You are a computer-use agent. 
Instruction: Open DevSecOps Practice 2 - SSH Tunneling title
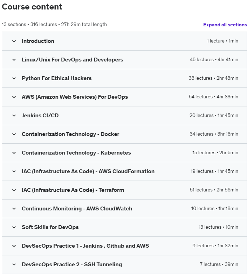click(72, 265)
